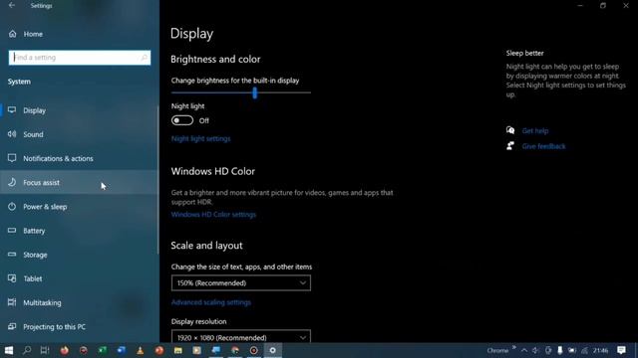The width and height of the screenshot is (638, 358).
Task: Go to Power & sleep settings
Action: pos(80,206)
